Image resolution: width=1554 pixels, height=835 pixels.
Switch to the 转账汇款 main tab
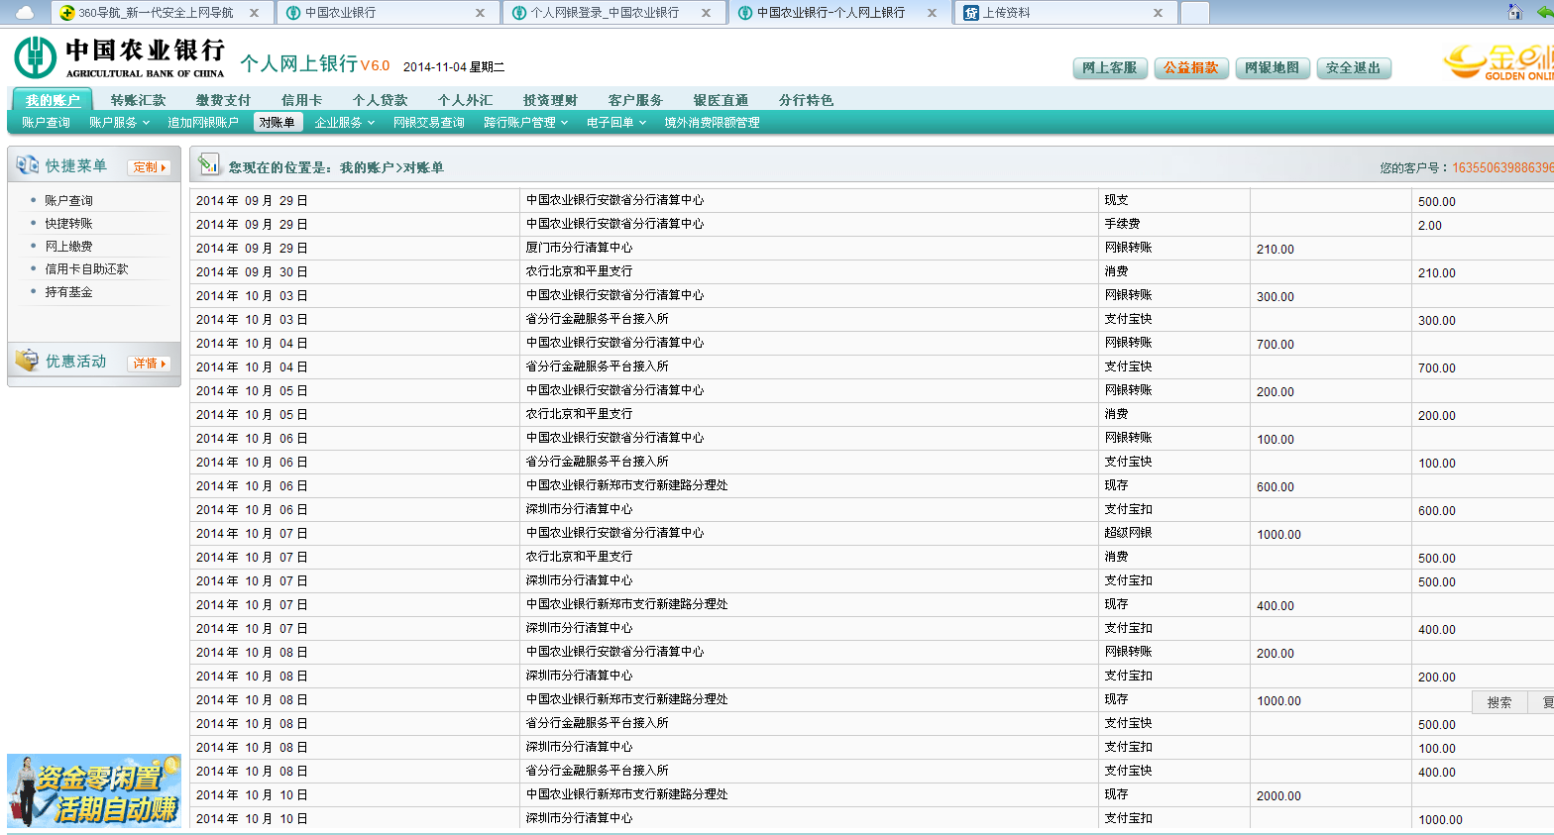point(138,100)
